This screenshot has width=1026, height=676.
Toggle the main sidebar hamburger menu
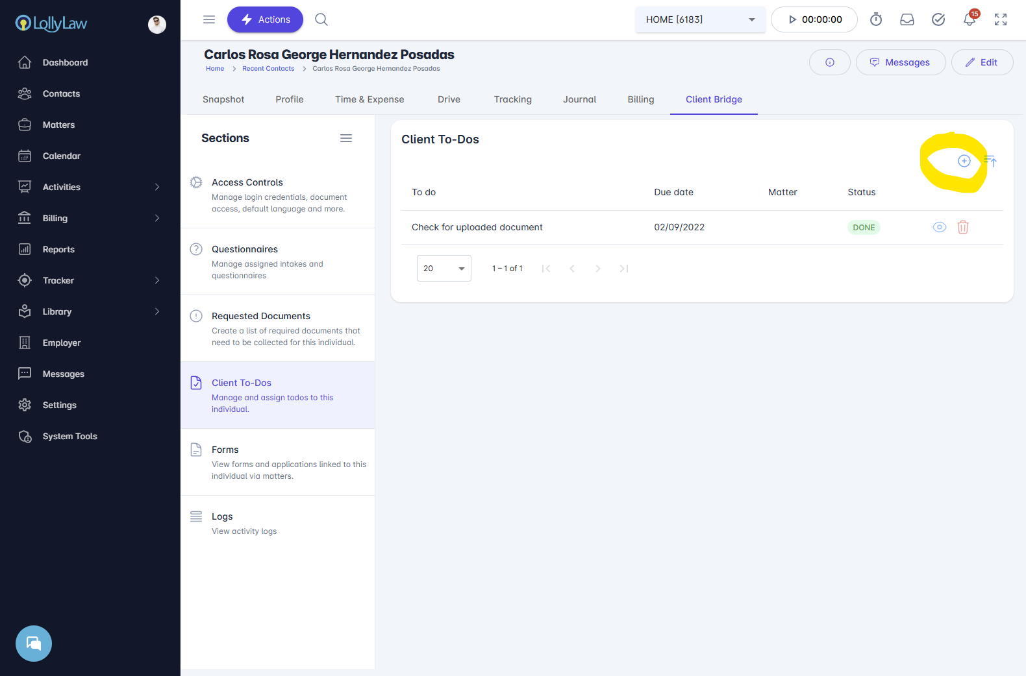click(x=209, y=19)
